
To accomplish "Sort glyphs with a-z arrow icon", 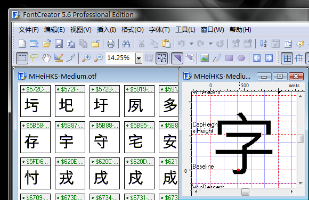I will point(263,44).
